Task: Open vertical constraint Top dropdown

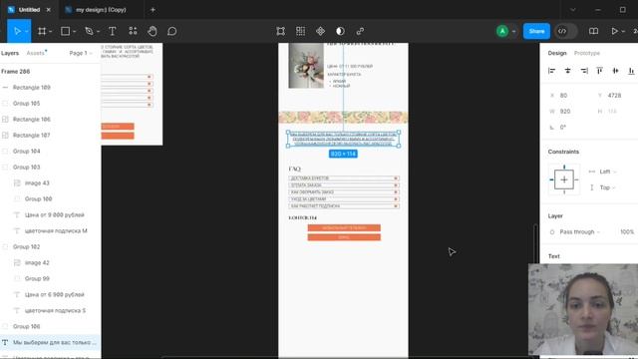Action: coord(603,187)
